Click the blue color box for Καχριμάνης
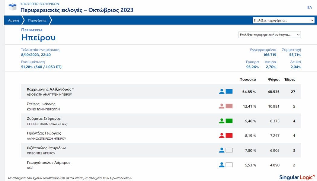This screenshot has width=317, height=181. 229,91
